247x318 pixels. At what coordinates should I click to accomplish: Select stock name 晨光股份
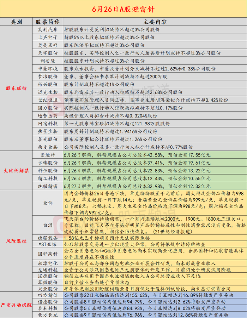pos(48,139)
